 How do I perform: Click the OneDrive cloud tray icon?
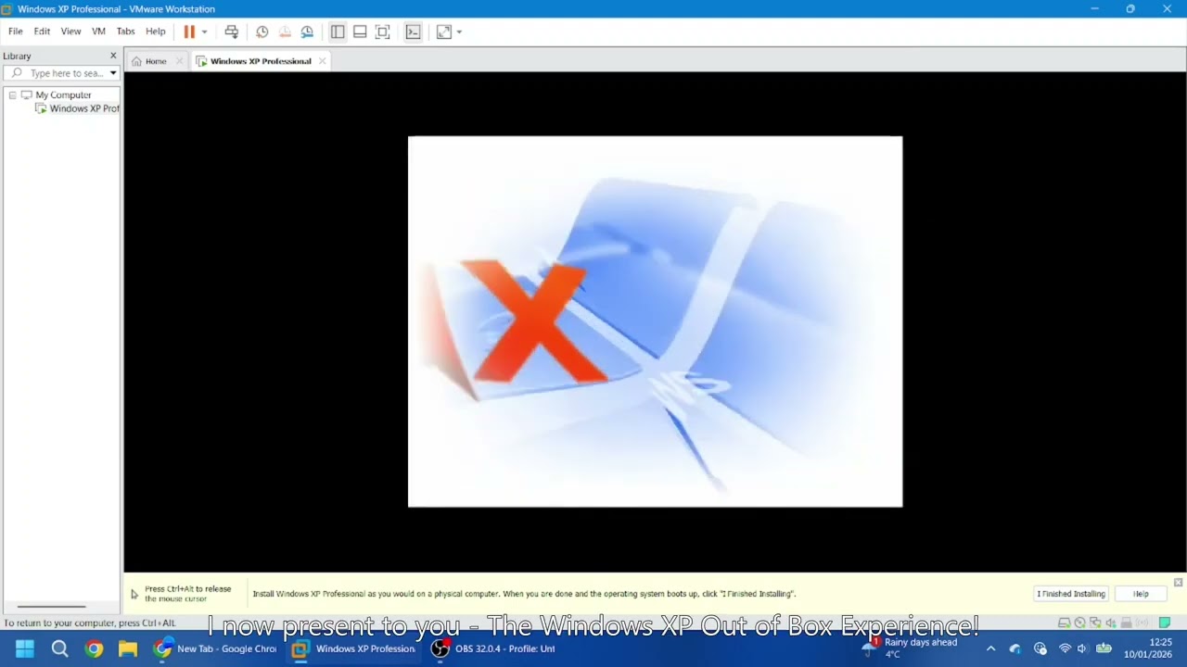click(x=1015, y=648)
